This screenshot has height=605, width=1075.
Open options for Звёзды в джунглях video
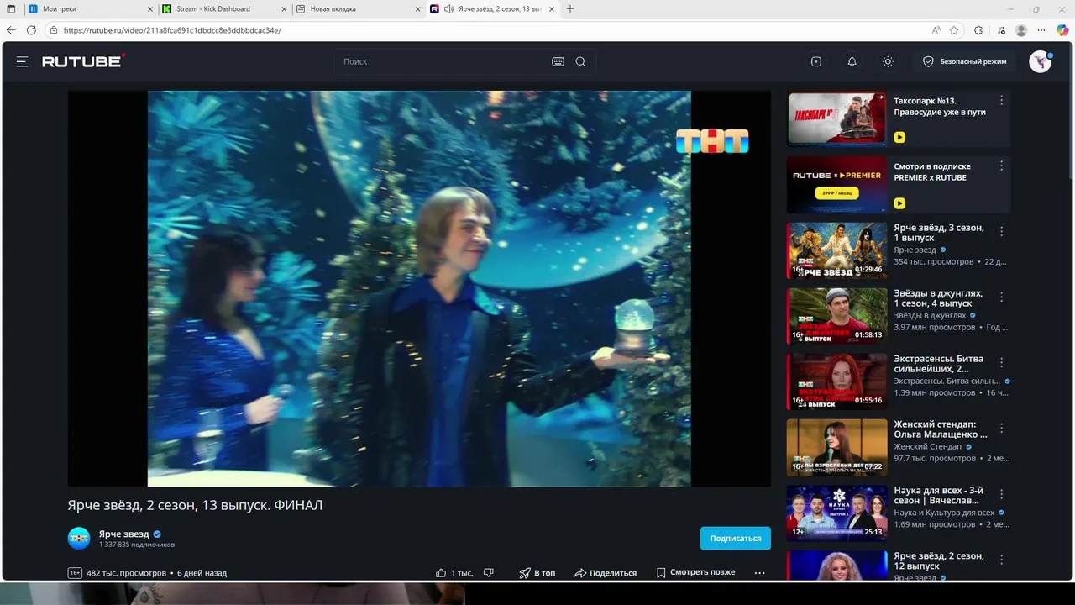coord(1001,297)
